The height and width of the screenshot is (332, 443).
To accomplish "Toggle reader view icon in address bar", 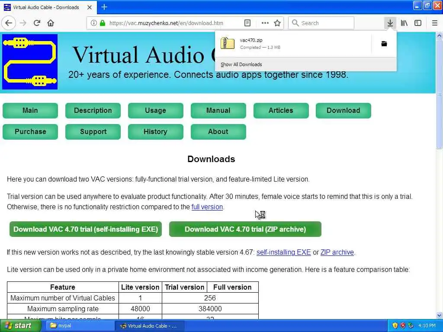I will point(247,23).
